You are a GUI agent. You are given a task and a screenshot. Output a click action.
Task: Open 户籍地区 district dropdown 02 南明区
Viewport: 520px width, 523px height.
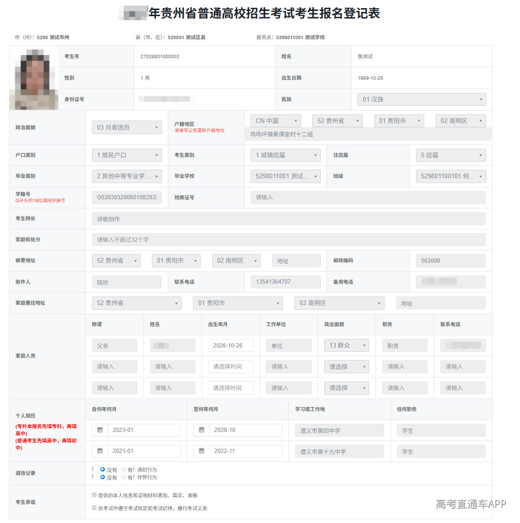pyautogui.click(x=460, y=121)
